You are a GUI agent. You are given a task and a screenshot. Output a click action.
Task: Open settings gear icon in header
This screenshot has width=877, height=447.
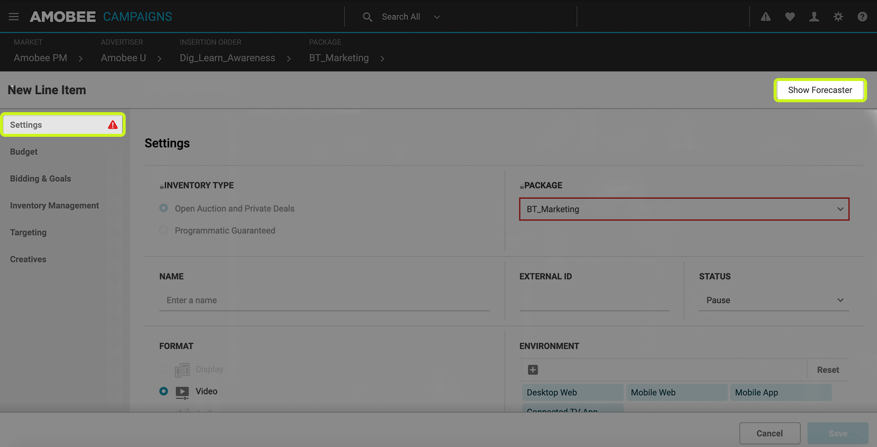coord(838,17)
